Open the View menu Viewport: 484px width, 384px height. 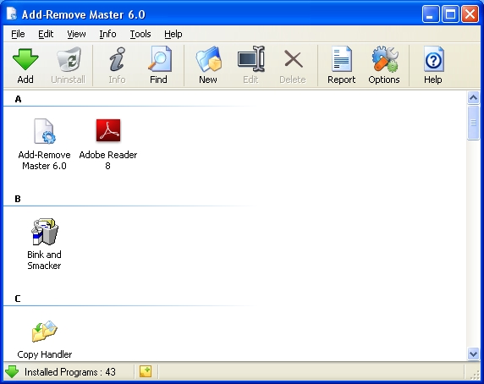(76, 34)
